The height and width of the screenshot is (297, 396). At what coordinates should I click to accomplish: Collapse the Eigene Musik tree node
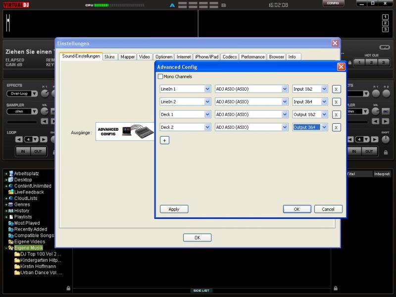click(6, 248)
